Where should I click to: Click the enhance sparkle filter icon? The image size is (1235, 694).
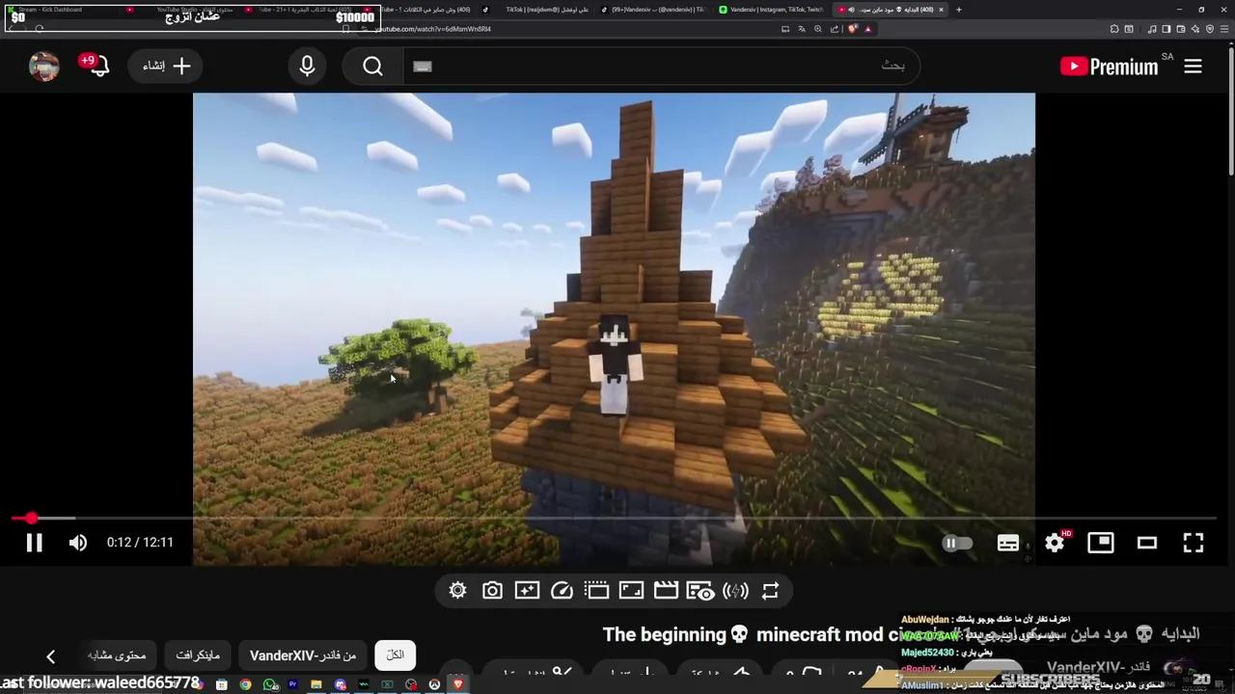[x=527, y=591]
